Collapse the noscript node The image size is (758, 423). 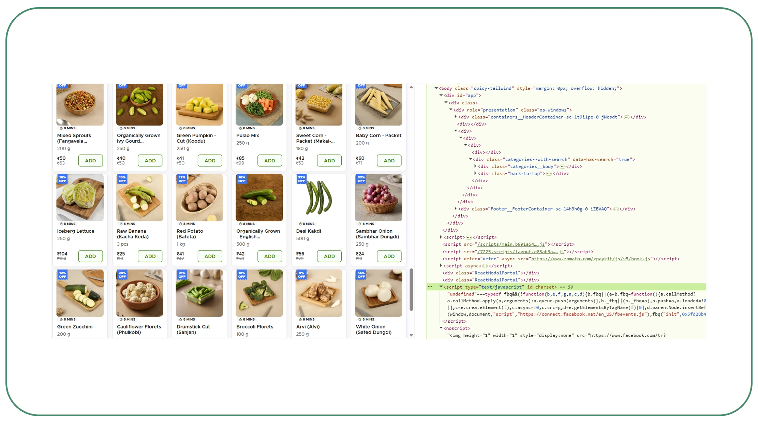click(x=441, y=328)
